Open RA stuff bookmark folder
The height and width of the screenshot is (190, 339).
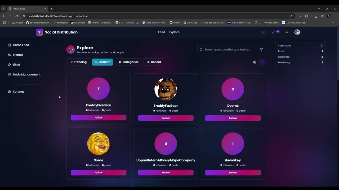(17, 23)
